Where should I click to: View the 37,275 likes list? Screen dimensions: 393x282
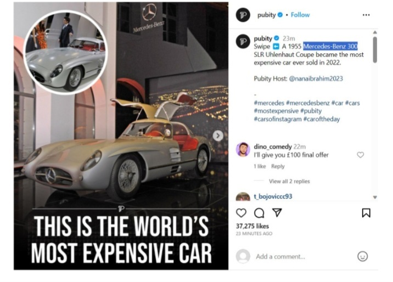tap(252, 226)
